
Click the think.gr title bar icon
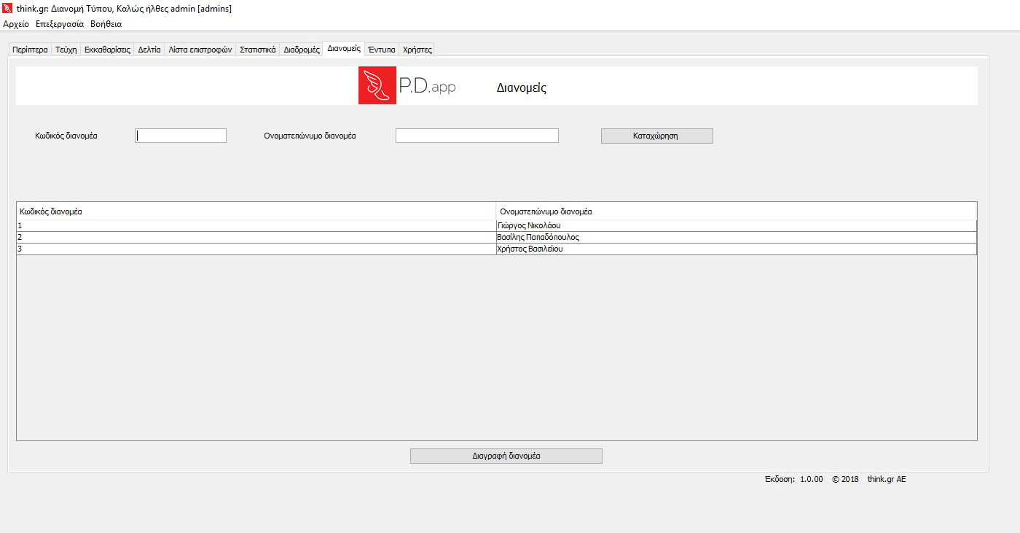pyautogui.click(x=7, y=9)
